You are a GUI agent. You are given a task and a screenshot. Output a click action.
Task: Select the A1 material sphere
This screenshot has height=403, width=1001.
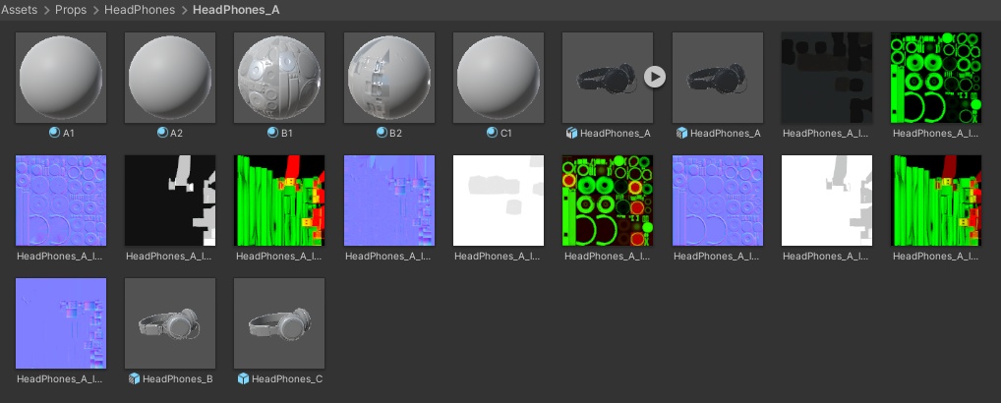click(x=61, y=77)
